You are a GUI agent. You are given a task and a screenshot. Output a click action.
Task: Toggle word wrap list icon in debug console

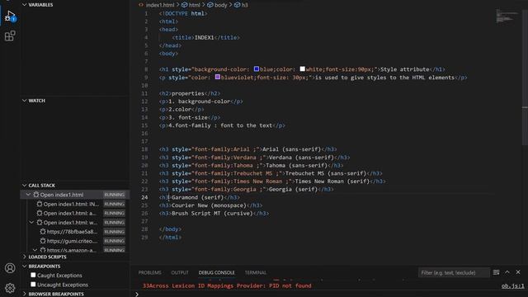[x=496, y=272]
